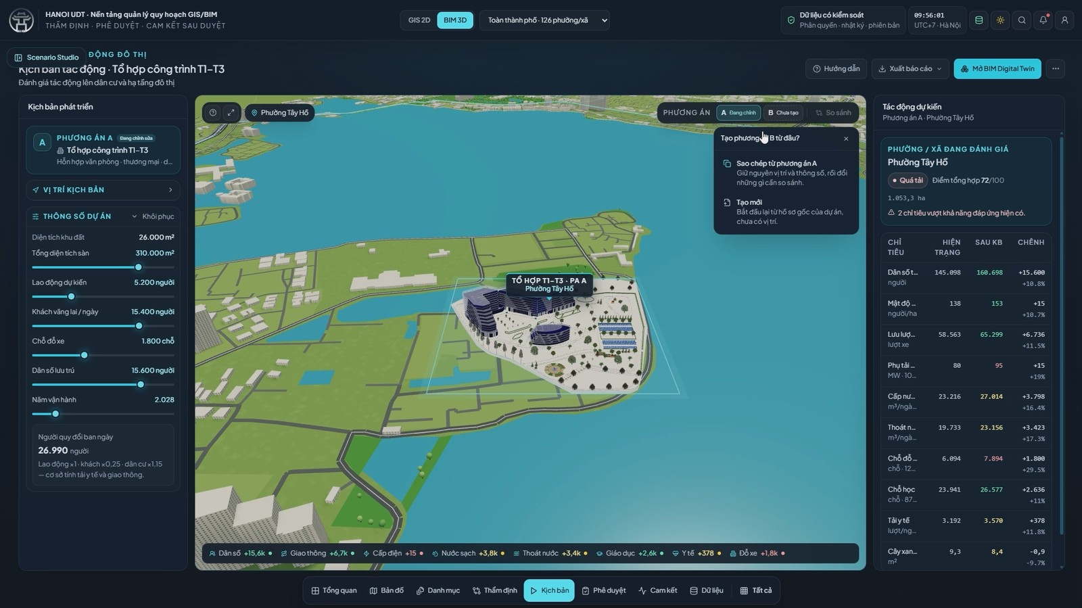Image resolution: width=1082 pixels, height=608 pixels.
Task: Expand Vị trí kịch bản section
Action: point(103,190)
